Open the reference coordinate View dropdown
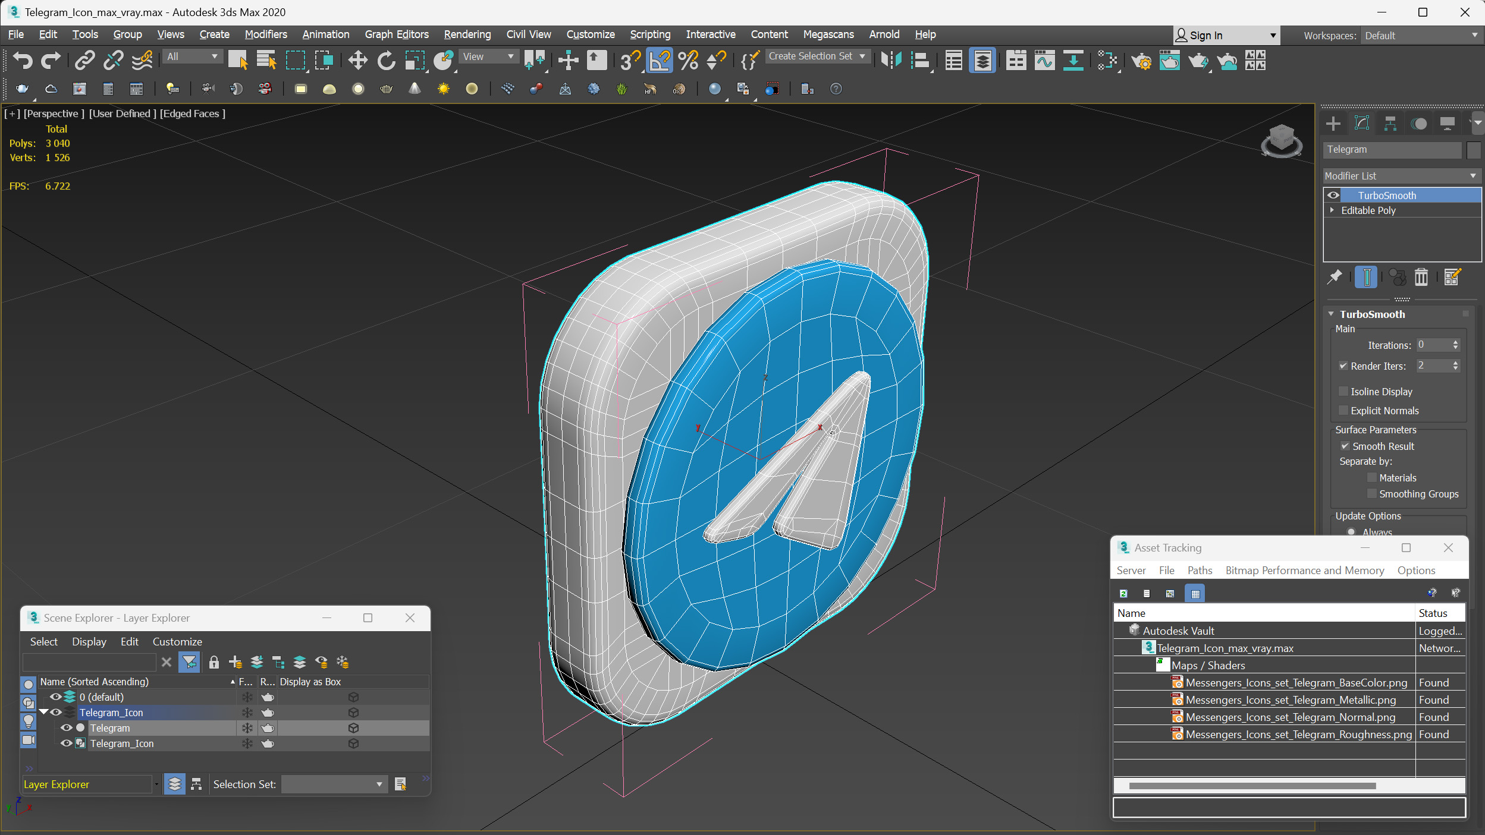 tap(488, 56)
